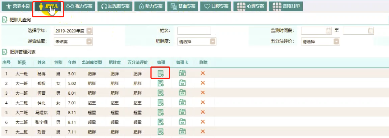Select the age cell 7.01

point(72,103)
